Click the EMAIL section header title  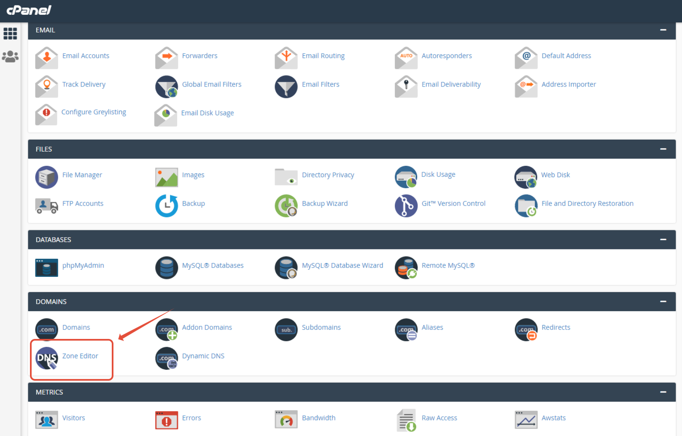click(x=46, y=30)
